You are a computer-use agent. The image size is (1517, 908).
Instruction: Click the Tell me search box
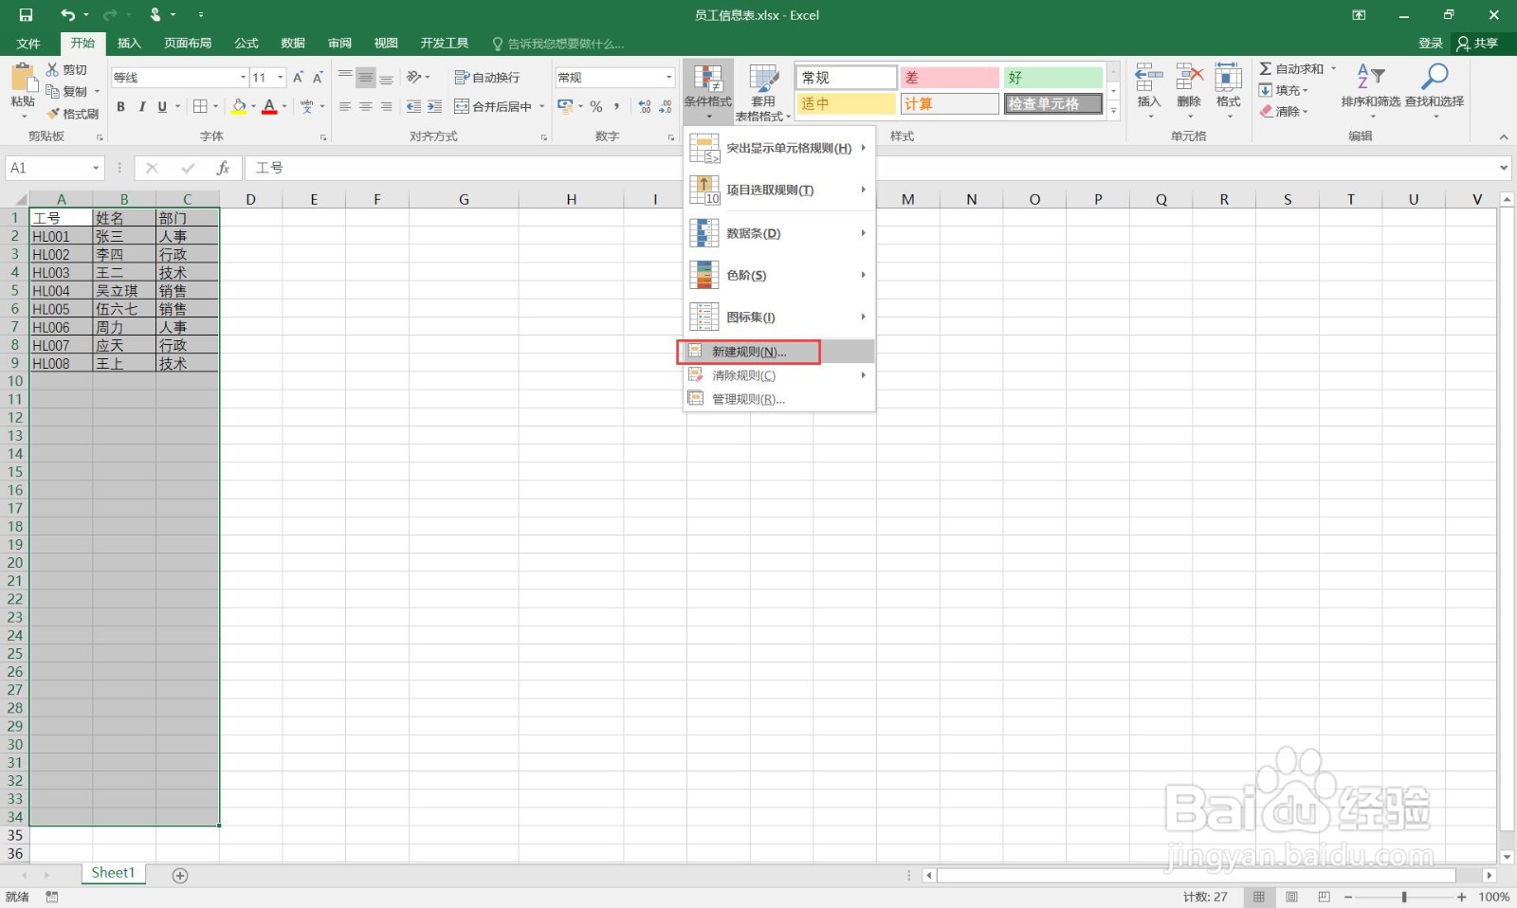click(558, 44)
